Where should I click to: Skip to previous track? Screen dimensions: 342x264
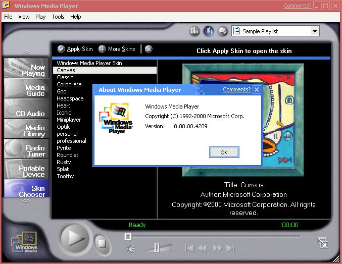[190, 248]
